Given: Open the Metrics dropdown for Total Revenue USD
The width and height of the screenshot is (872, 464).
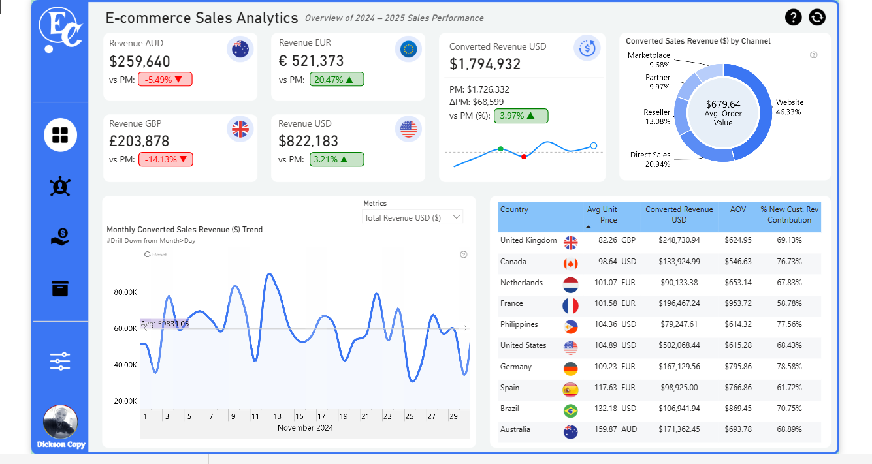Looking at the screenshot, I should pos(412,217).
